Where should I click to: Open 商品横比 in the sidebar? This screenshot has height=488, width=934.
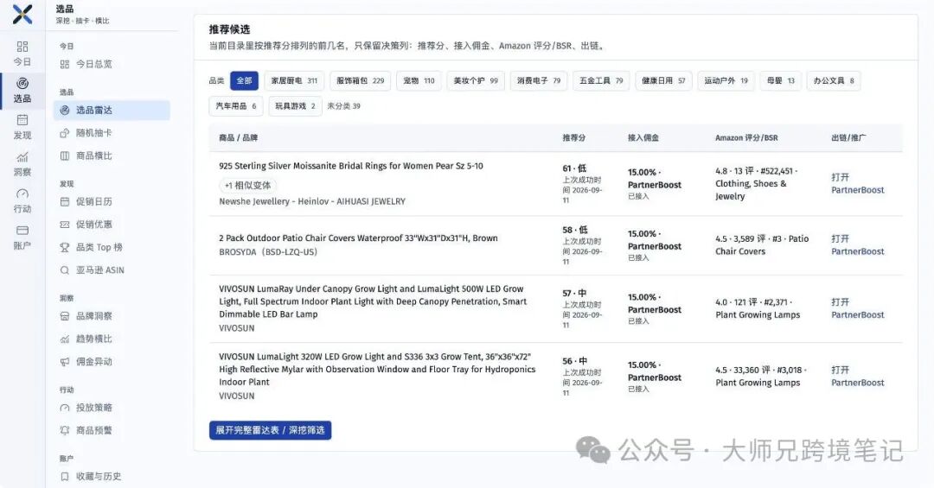pyautogui.click(x=112, y=156)
